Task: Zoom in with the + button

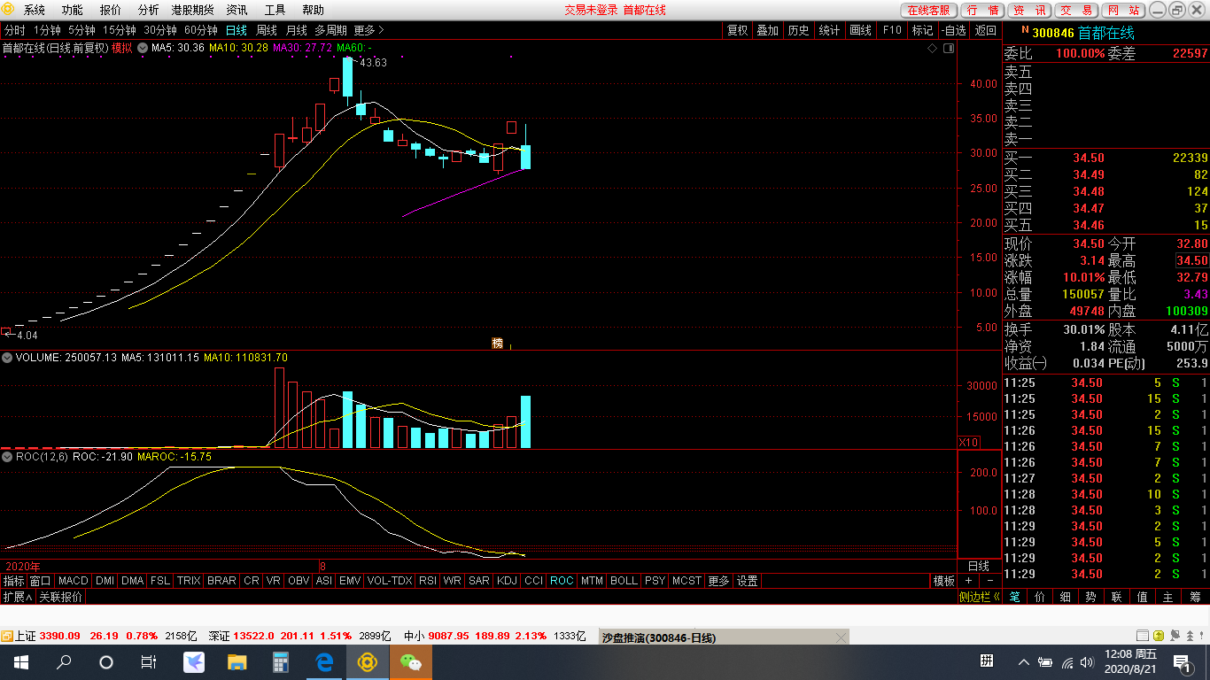Action: 968,581
